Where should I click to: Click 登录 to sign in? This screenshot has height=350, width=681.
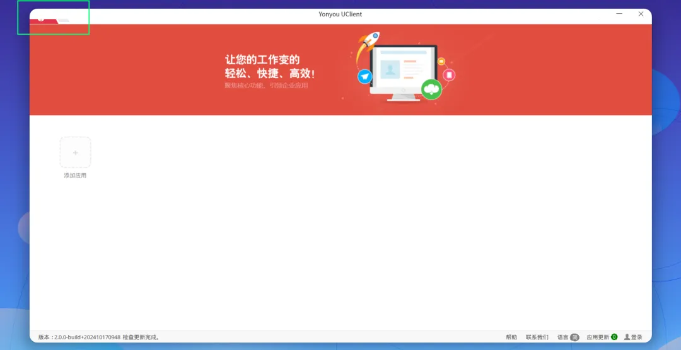click(x=637, y=337)
